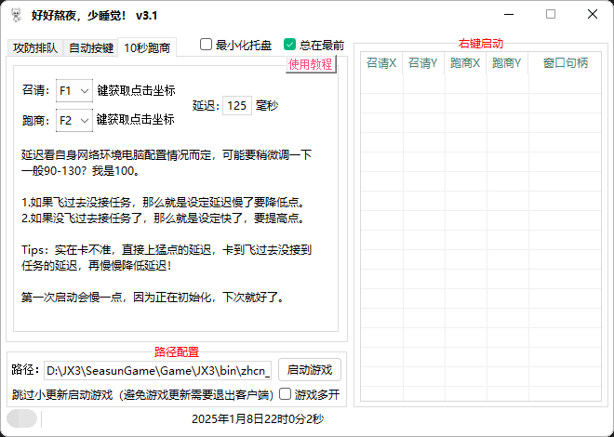Select the 窗口句柄 column header
The width and height of the screenshot is (614, 437).
pyautogui.click(x=565, y=63)
